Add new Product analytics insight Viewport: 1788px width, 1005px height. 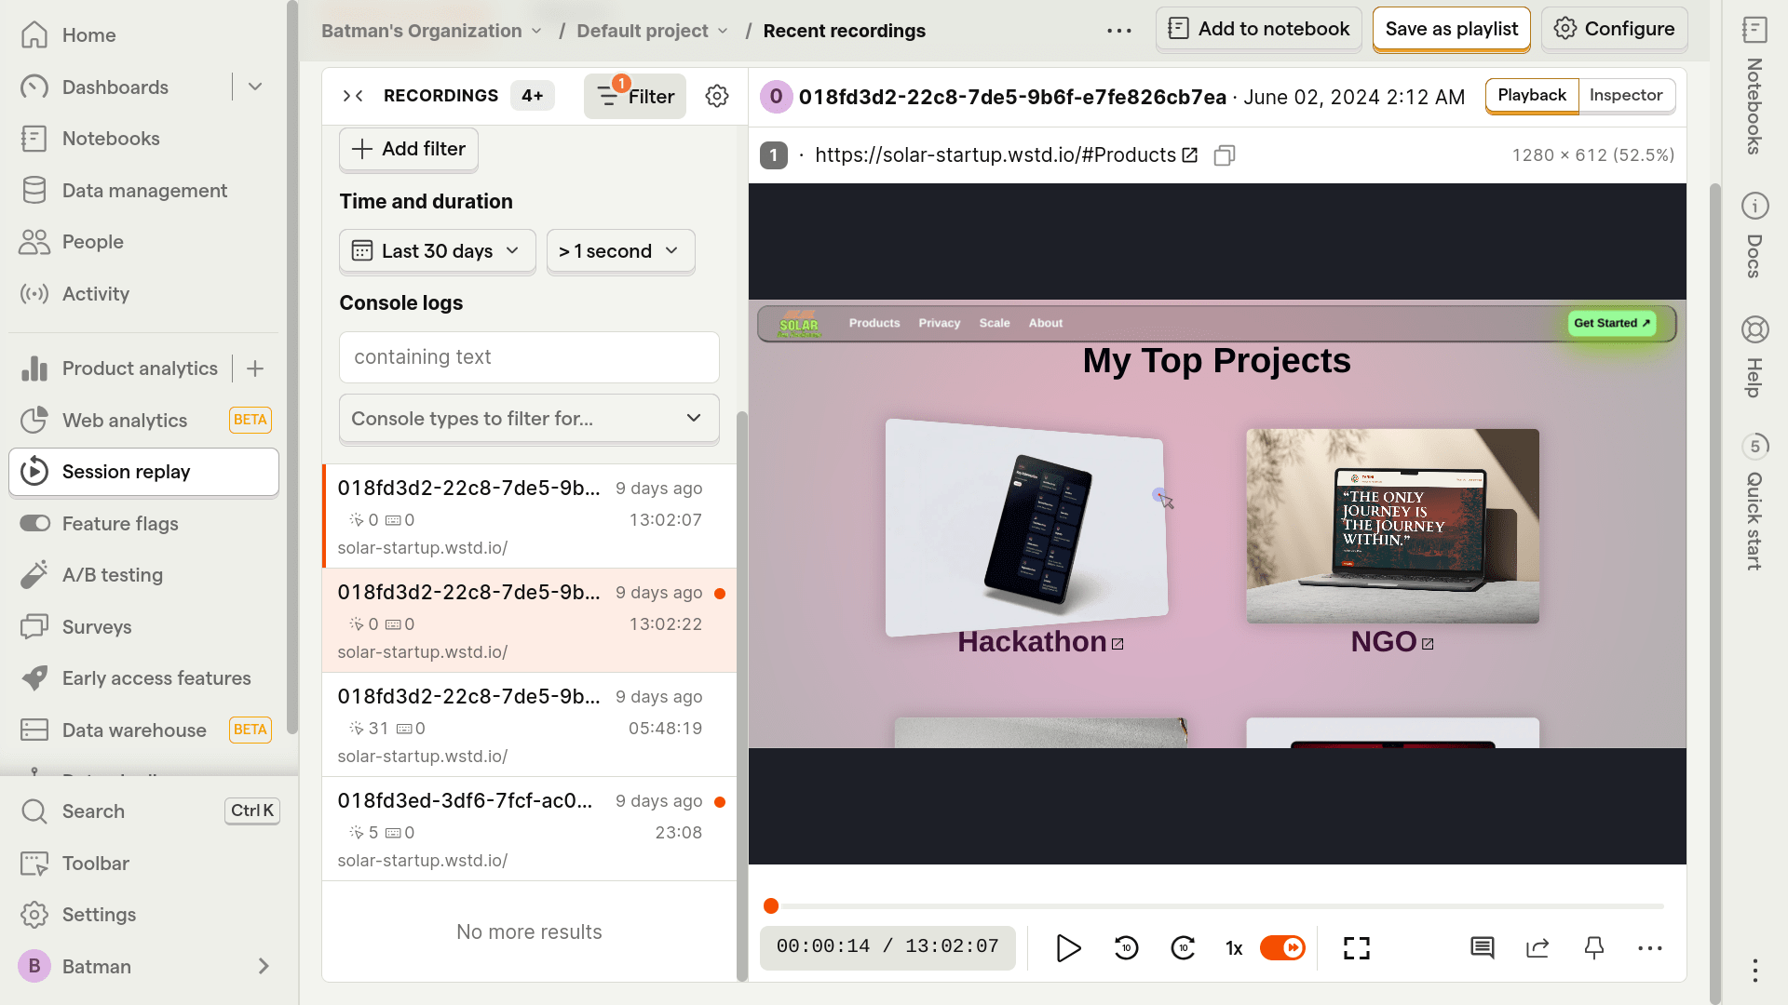pos(255,368)
